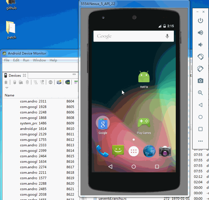
Task: Click the Cause GC trash icon
Action: pos(27,82)
